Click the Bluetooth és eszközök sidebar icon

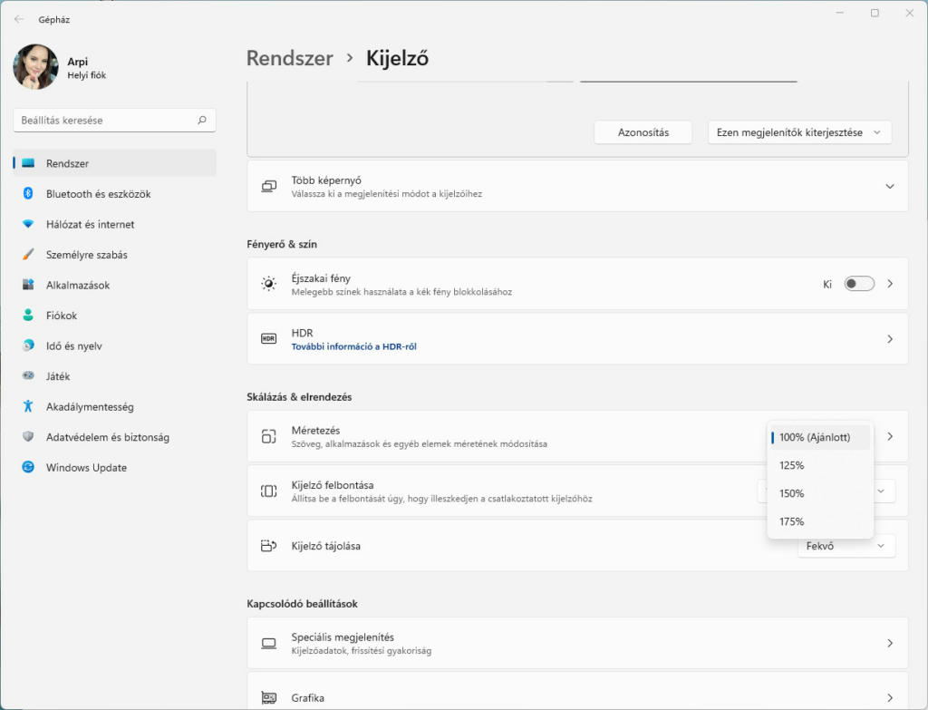pyautogui.click(x=28, y=194)
